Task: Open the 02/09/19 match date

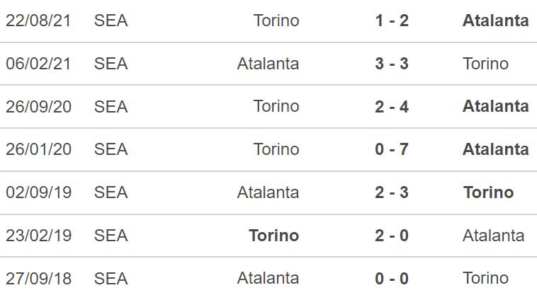Action: coord(38,192)
